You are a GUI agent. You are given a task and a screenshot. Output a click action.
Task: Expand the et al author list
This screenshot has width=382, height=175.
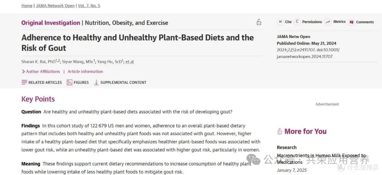[129, 62]
